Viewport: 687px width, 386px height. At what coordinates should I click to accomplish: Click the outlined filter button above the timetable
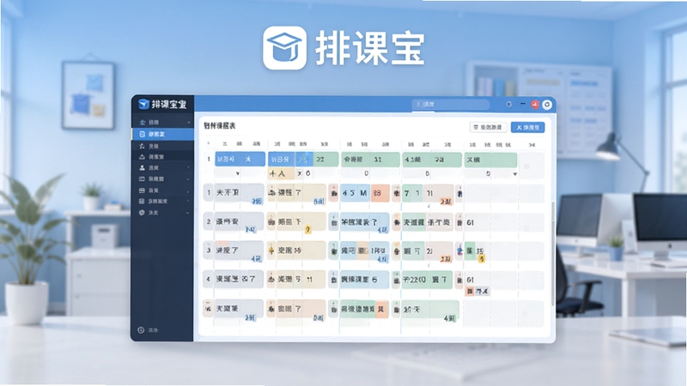[488, 127]
